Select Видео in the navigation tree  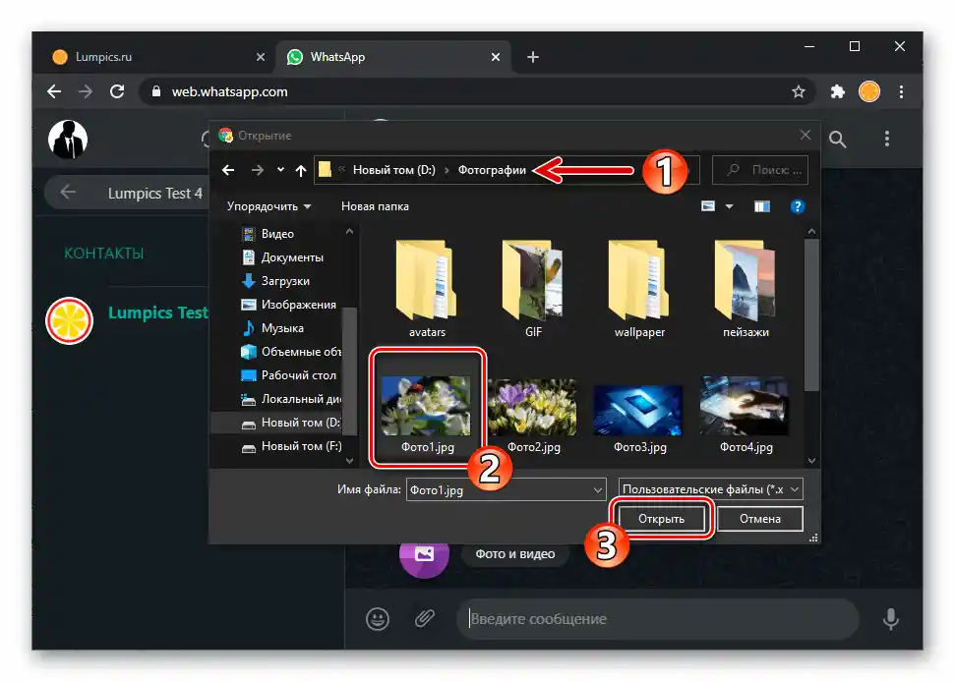[277, 234]
